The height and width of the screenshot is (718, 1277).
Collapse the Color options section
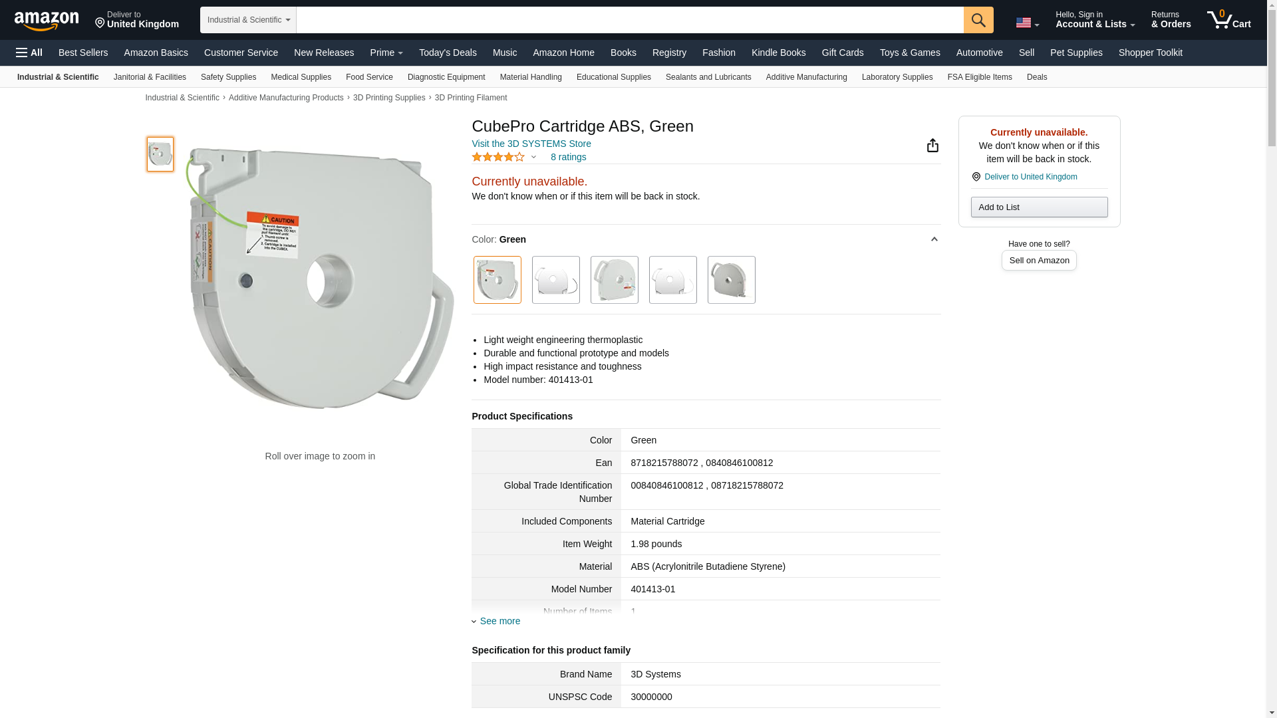point(934,239)
